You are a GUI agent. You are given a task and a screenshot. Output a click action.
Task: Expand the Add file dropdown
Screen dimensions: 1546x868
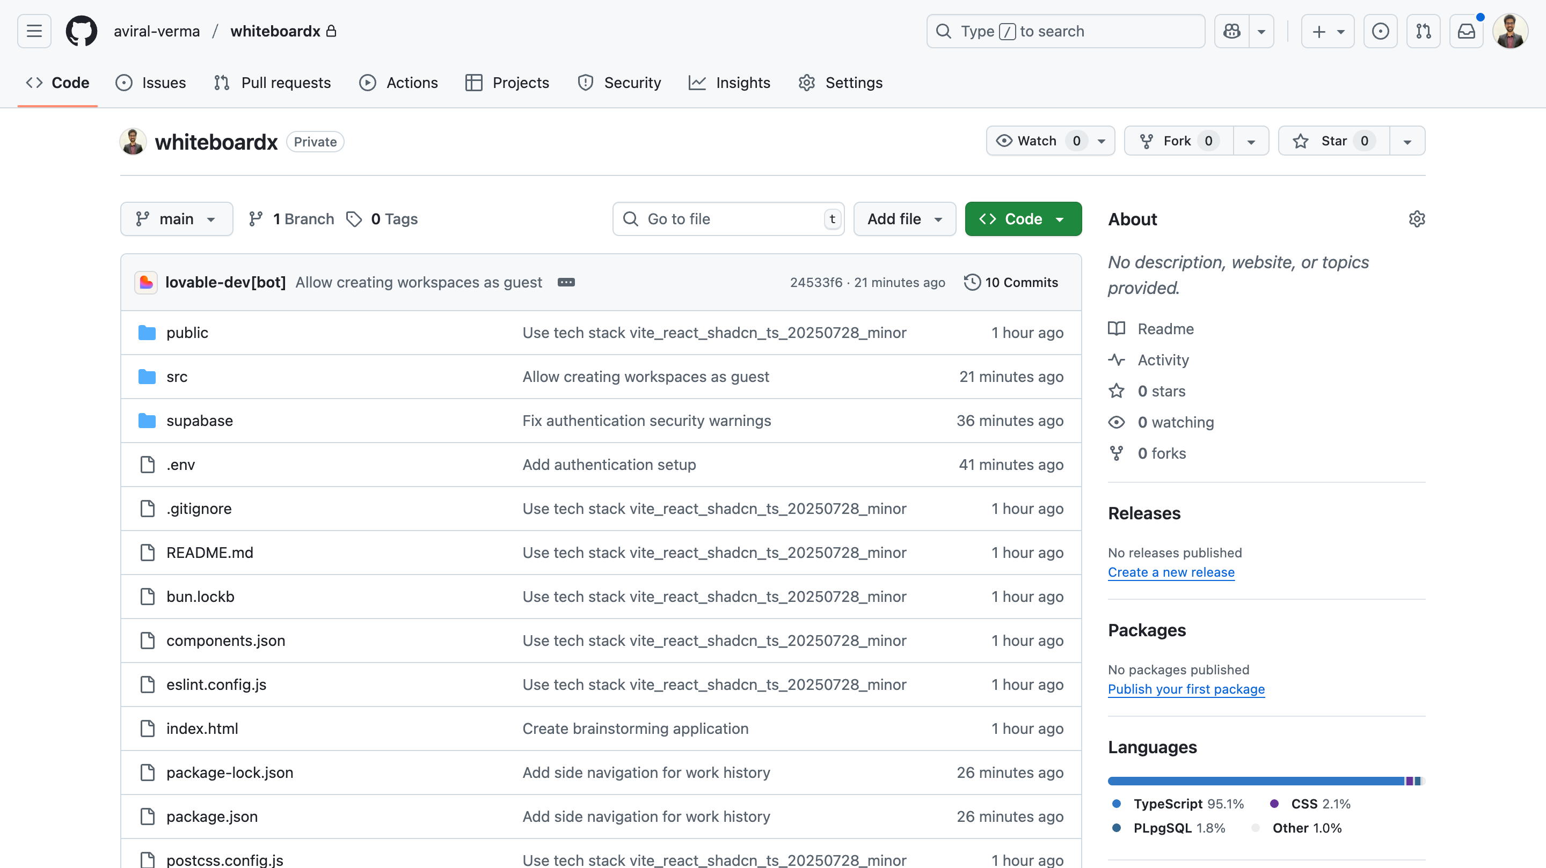point(904,219)
